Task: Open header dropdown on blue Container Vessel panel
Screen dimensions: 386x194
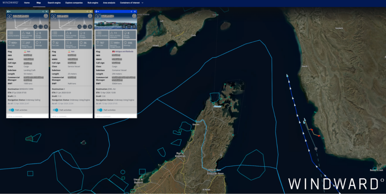Action: tap(97, 11)
